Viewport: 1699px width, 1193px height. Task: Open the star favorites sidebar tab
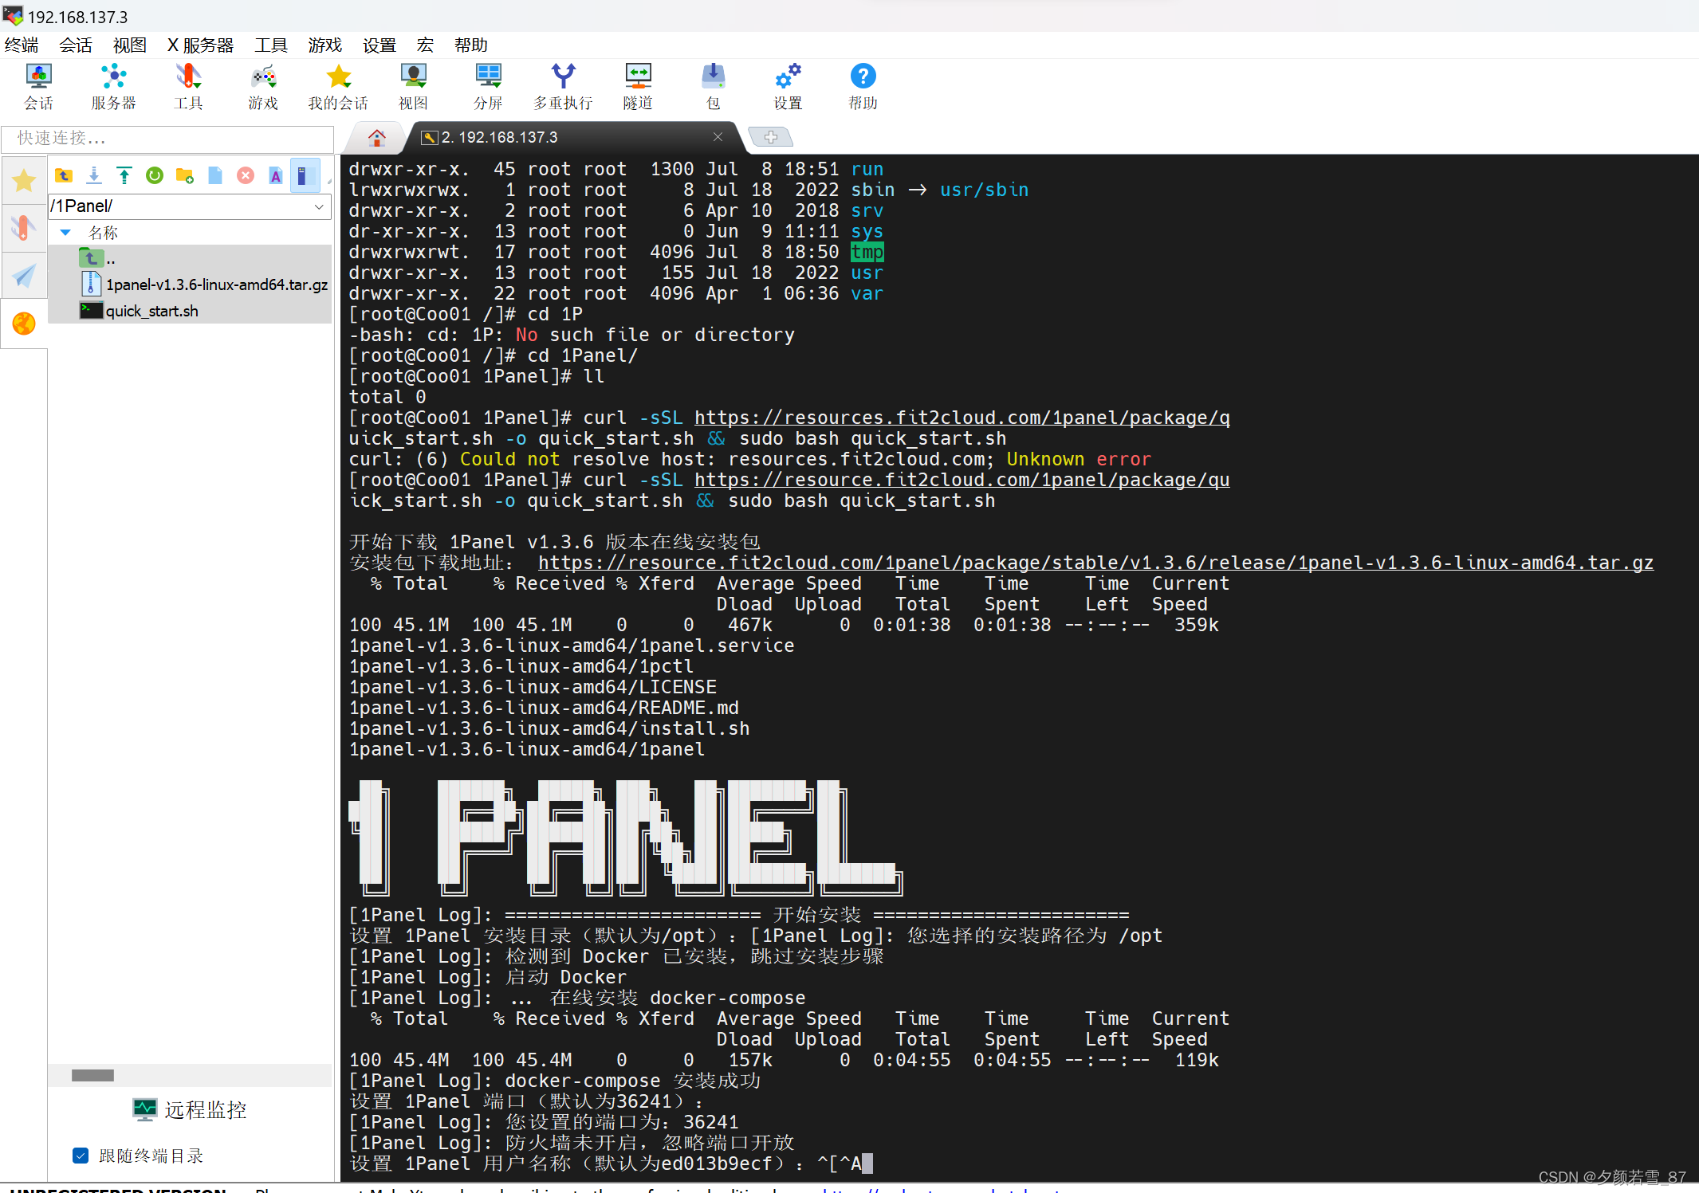click(24, 181)
